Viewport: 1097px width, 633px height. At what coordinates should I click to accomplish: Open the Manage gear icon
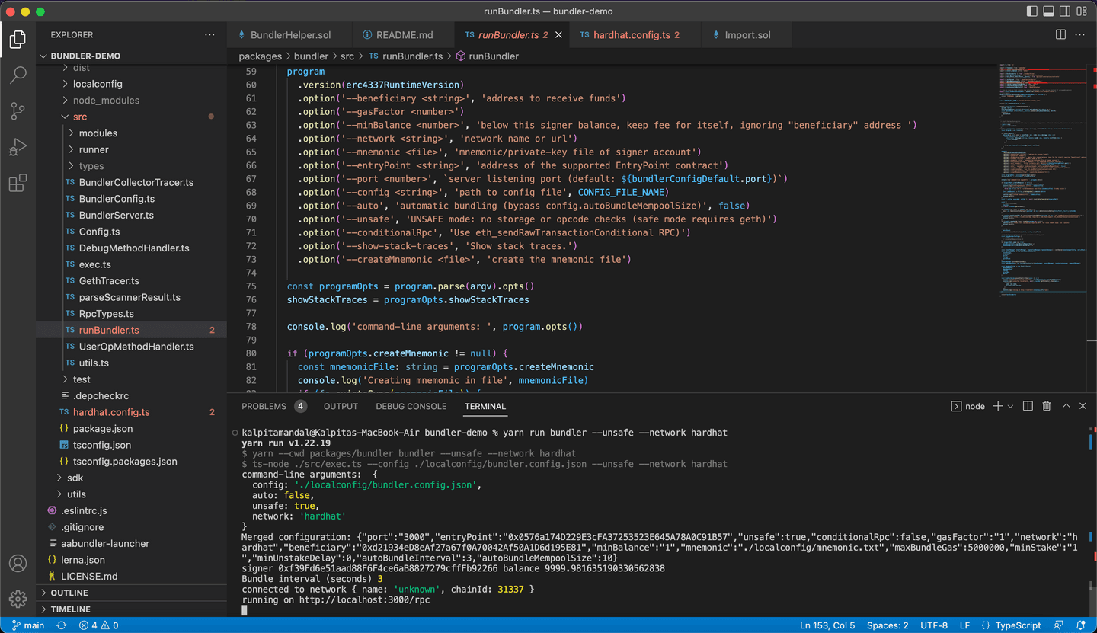click(18, 599)
